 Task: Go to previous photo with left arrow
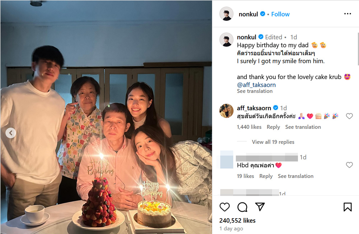11,133
